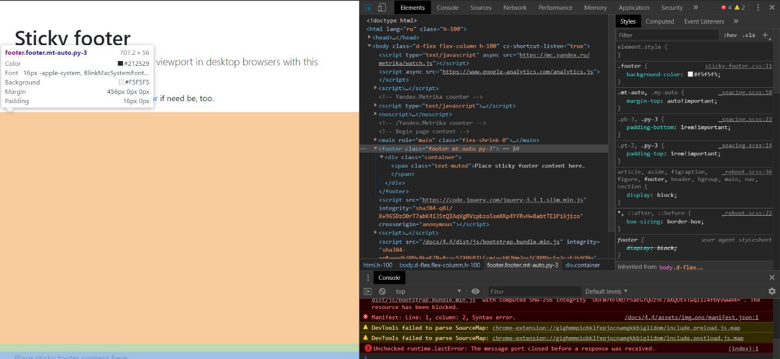Open the Security tab
Image resolution: width=780 pixels, height=359 pixels.
pos(672,7)
